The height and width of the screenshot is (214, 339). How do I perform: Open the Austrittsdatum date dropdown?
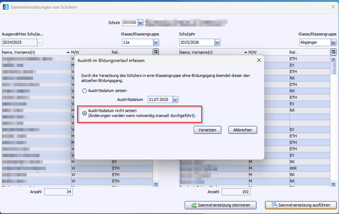[x=175, y=99]
